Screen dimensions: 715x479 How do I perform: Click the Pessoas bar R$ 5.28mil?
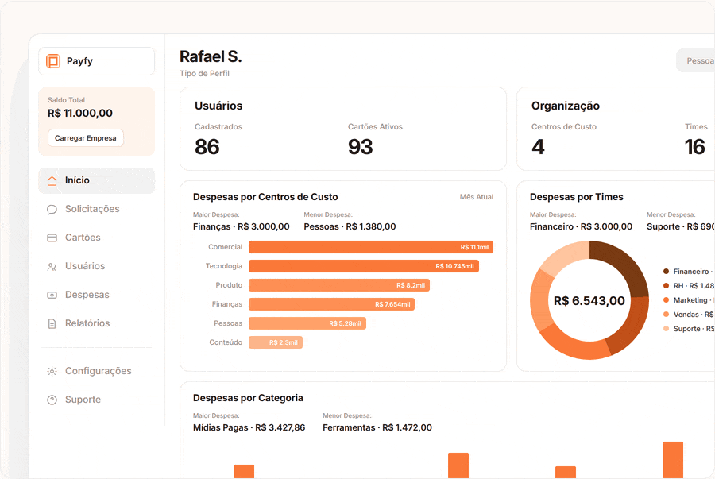pos(307,323)
